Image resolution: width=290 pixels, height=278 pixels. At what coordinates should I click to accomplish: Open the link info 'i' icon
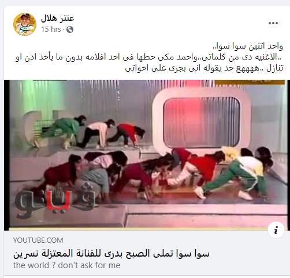[276, 230]
